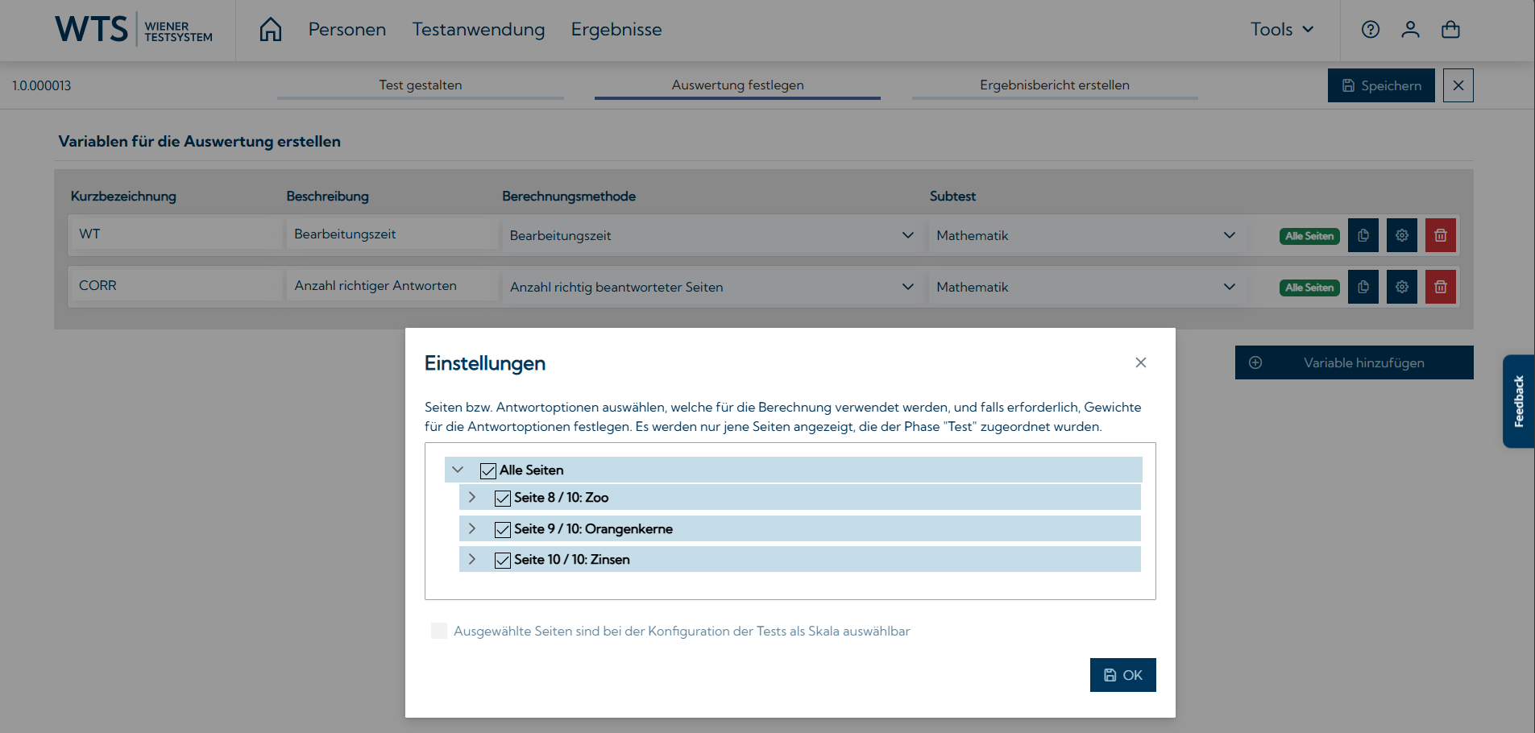Open the Personen menu
Image resolution: width=1535 pixels, height=733 pixels.
(x=346, y=30)
